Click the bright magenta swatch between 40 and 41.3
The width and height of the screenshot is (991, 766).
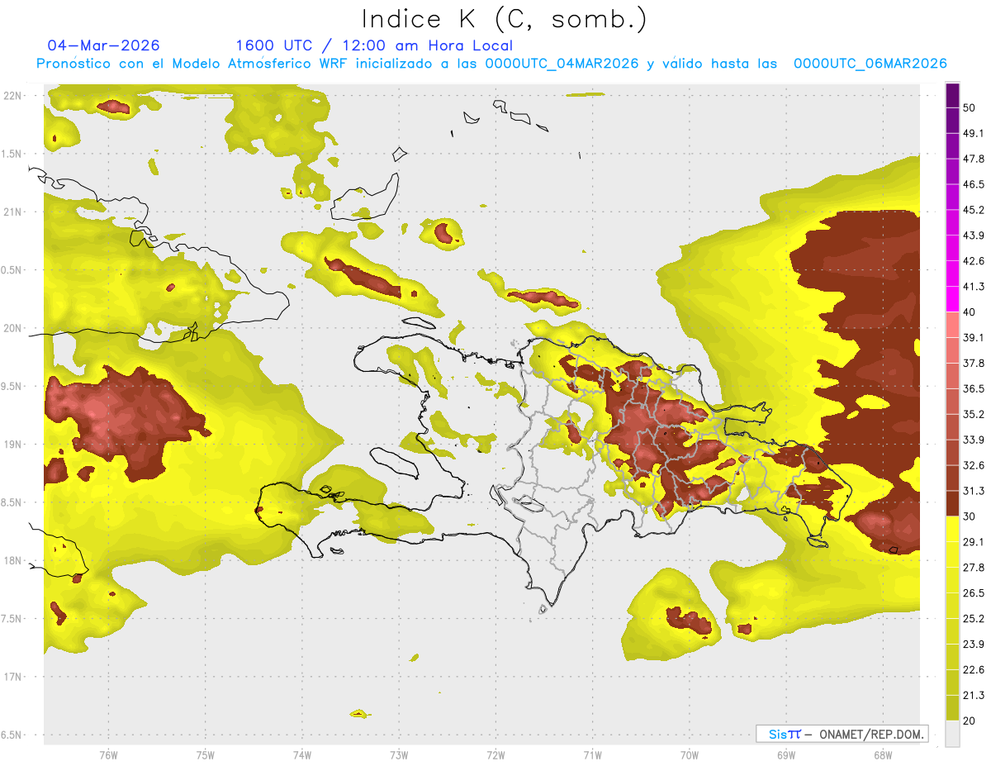coord(952,299)
